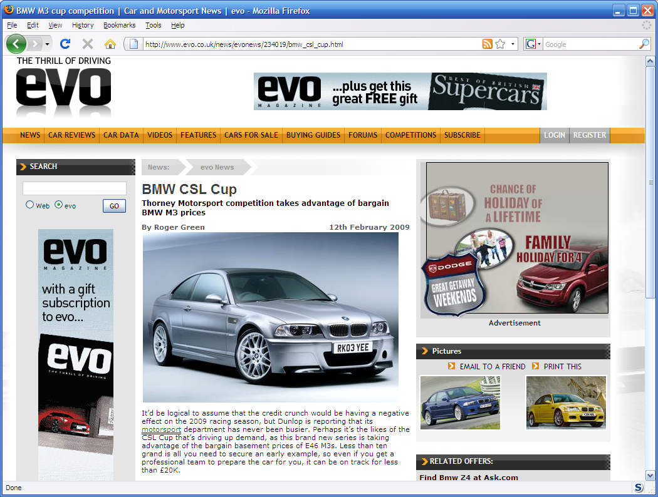The height and width of the screenshot is (497, 658).
Task: Open the recent pages history dropdown arrow
Action: [x=47, y=44]
